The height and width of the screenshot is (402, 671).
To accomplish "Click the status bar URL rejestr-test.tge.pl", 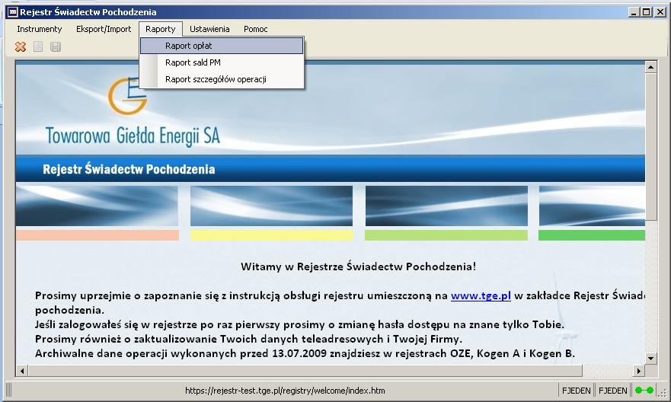I will click(x=285, y=391).
